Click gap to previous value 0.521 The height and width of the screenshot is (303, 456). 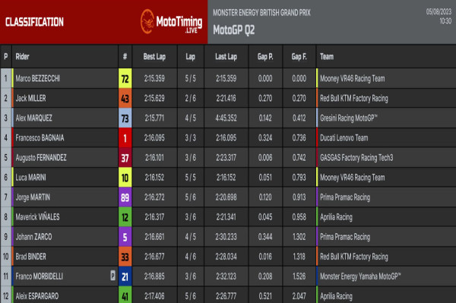coord(265,296)
